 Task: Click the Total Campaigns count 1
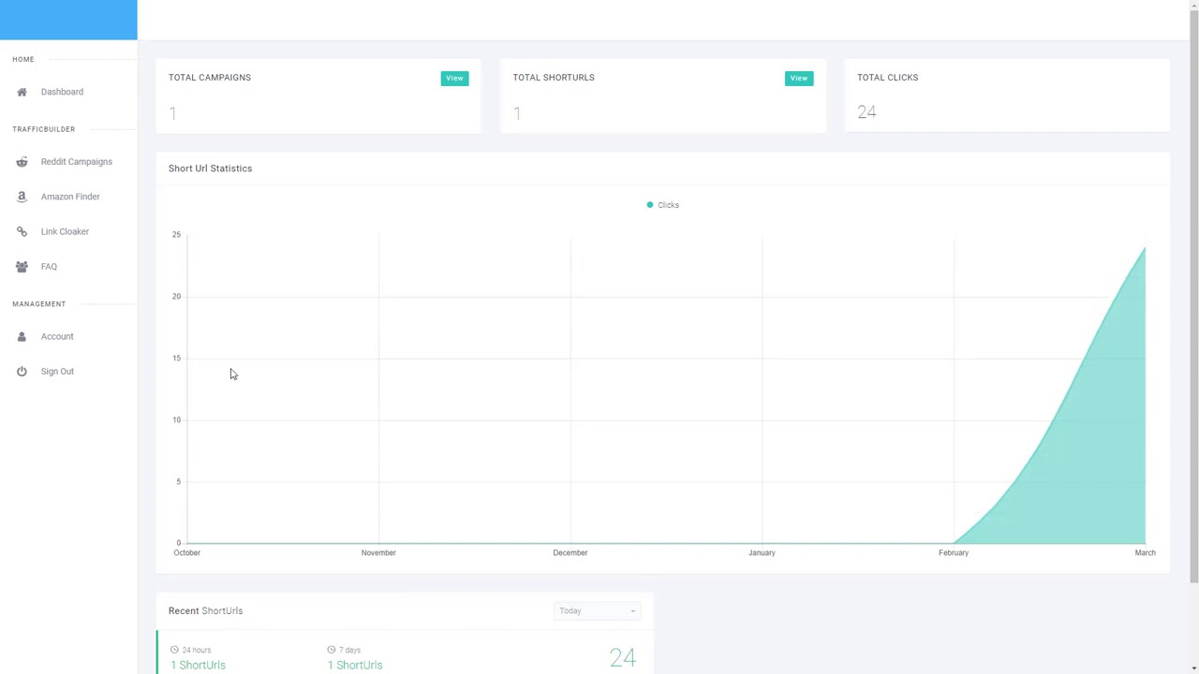[172, 113]
